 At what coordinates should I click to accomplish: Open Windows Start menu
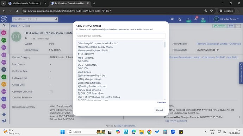pyautogui.click(x=62, y=132)
